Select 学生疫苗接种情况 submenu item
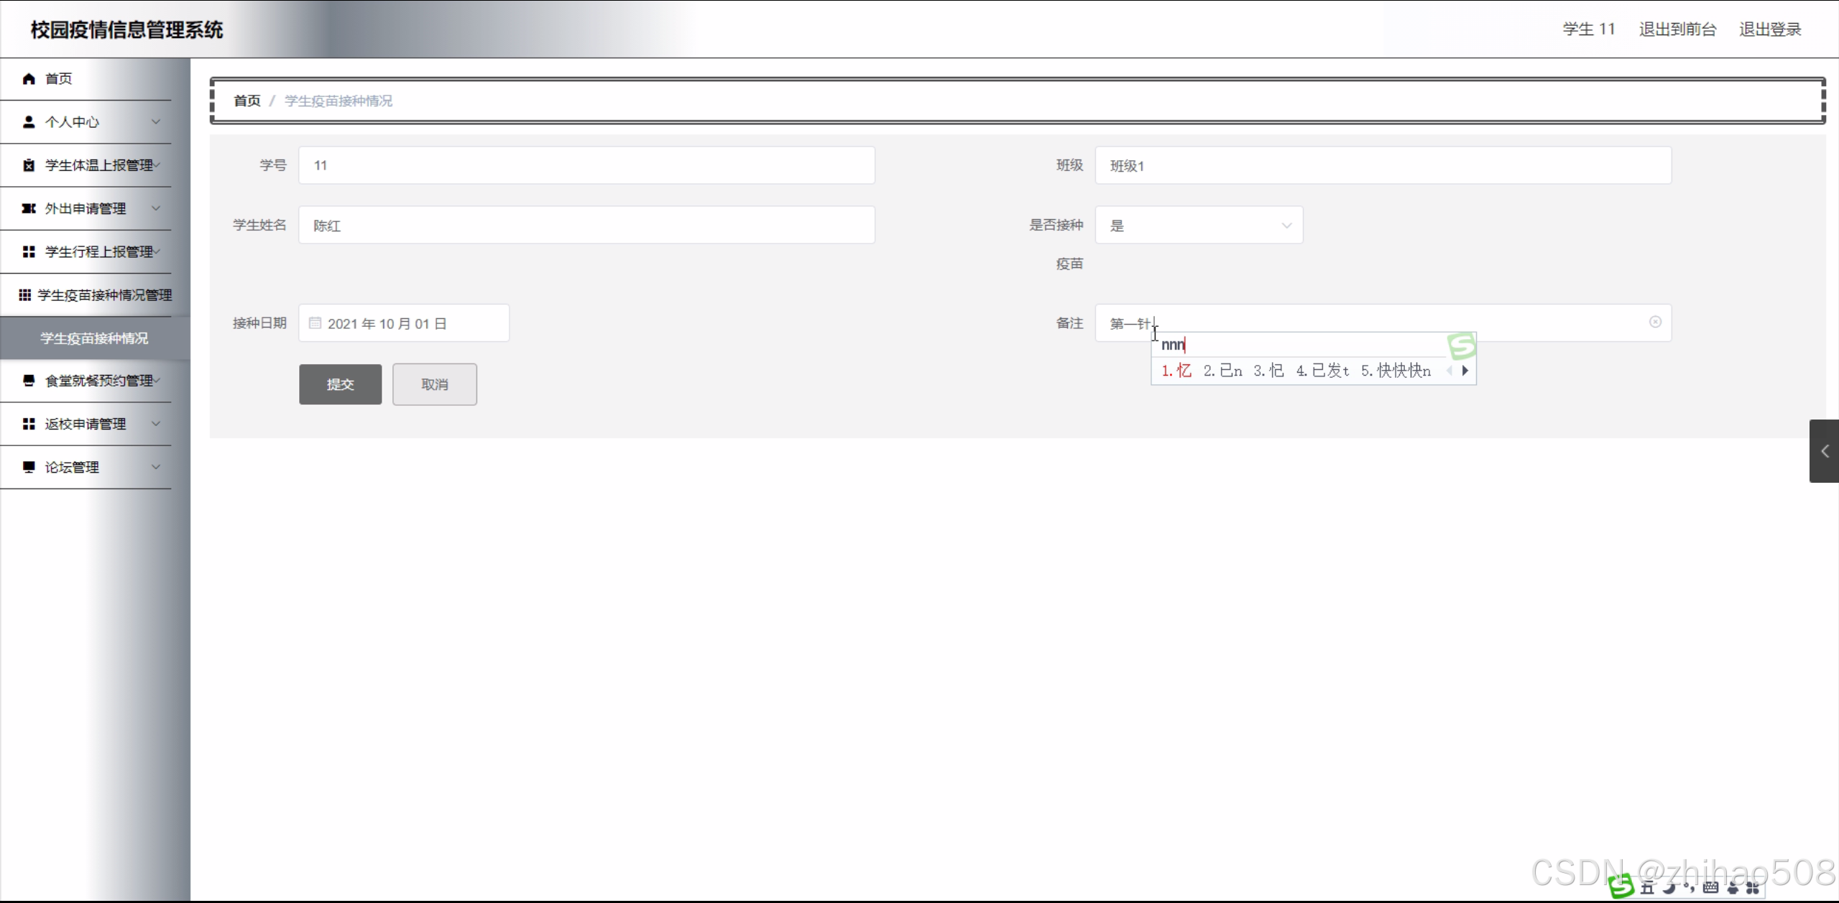Screen dimensions: 1839x903 click(94, 338)
